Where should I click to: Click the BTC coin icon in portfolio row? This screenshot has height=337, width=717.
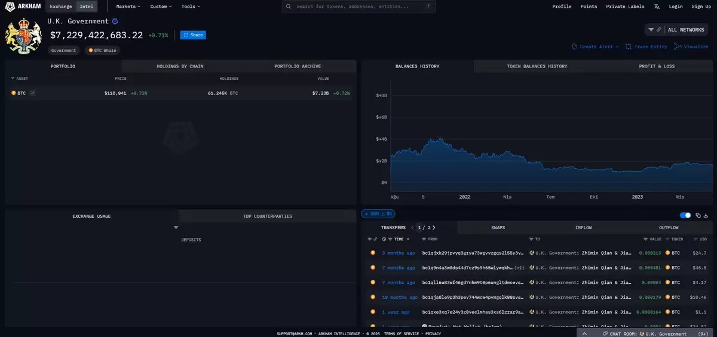point(14,93)
